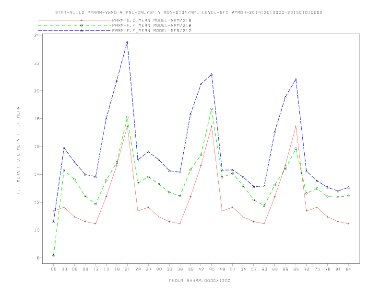Image resolution: width=380 pixels, height=293 pixels.
Task: Click the red solid legend line sample
Action: coord(74,20)
